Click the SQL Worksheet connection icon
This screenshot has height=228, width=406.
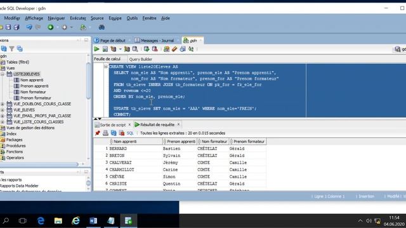tap(83, 27)
